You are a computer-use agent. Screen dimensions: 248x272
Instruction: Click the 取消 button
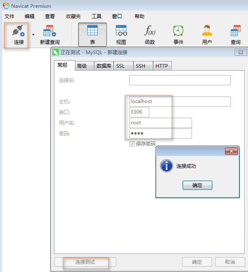230,262
